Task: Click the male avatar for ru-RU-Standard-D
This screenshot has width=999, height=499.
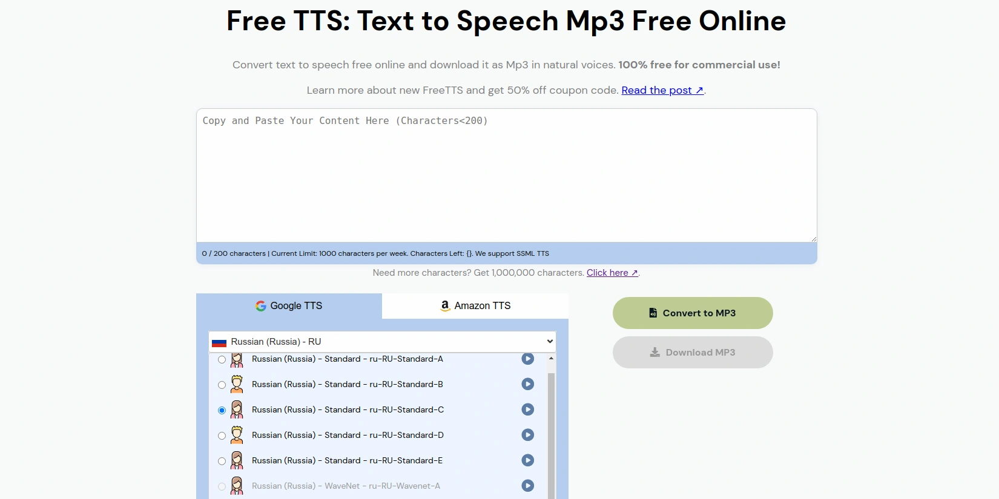Action: 237,435
